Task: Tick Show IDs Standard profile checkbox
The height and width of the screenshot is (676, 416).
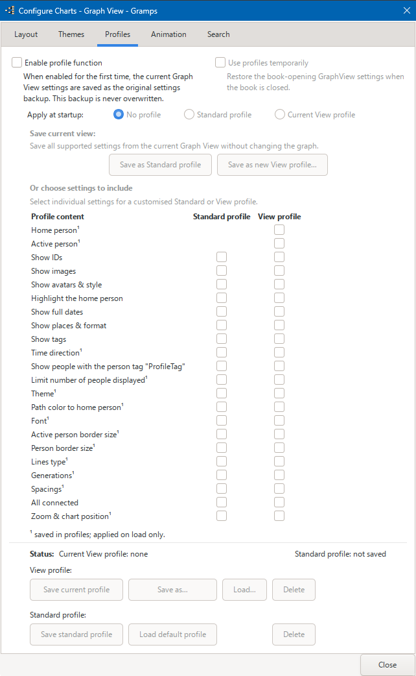Action: (222, 257)
